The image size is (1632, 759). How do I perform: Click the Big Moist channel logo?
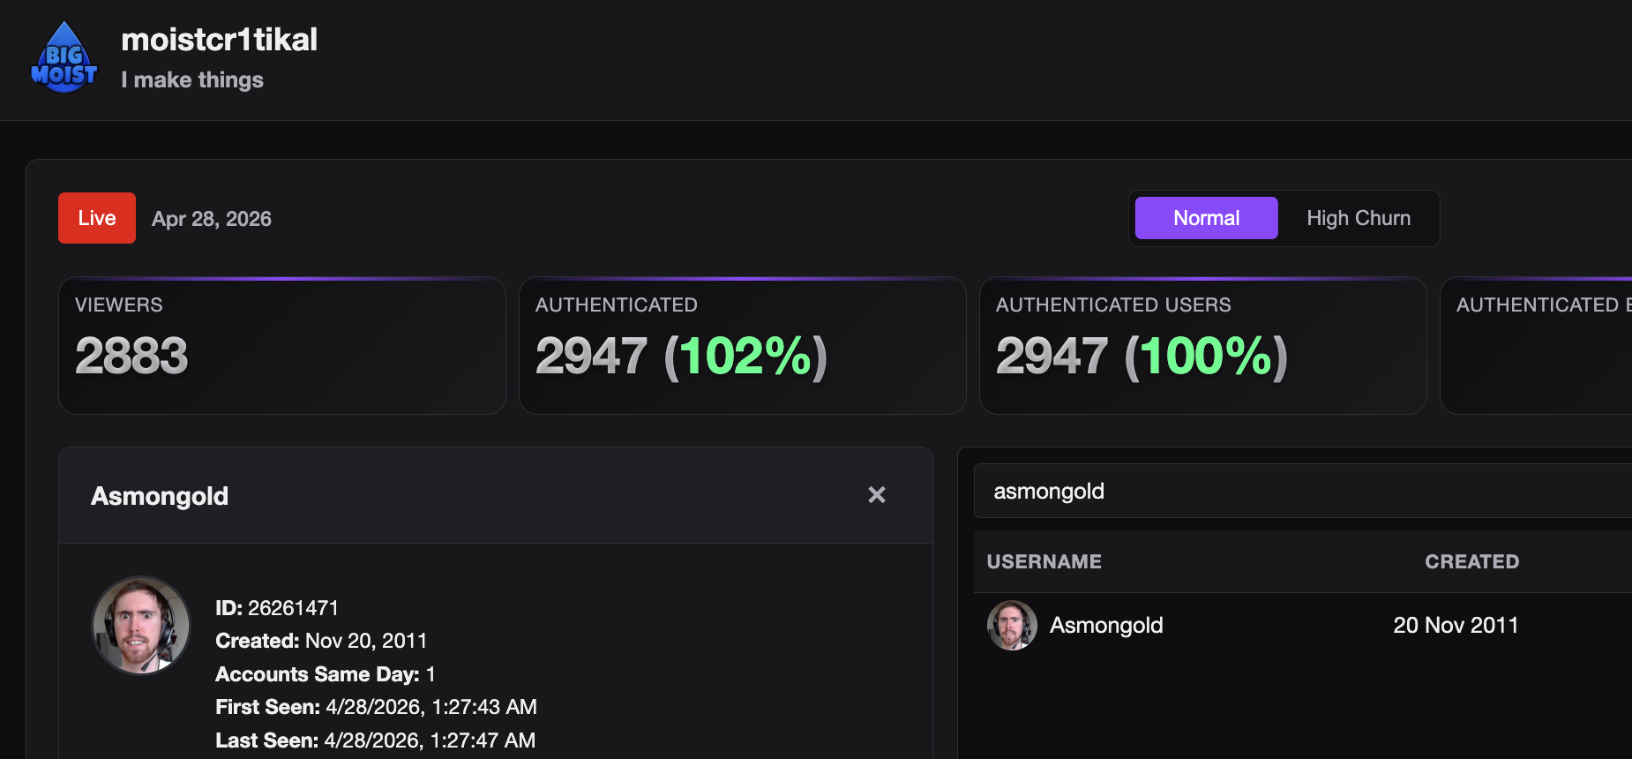coord(64,57)
